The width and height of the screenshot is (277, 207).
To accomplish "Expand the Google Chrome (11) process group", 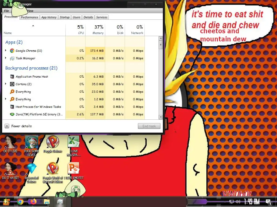I will coord(6,50).
